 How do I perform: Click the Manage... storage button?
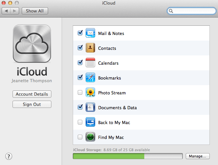coord(198,156)
